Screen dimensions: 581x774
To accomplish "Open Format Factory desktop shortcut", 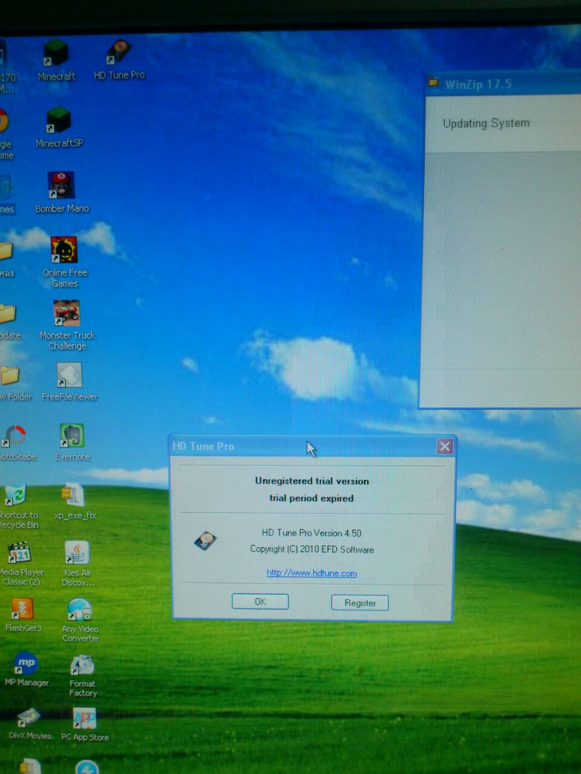I will 82,666.
